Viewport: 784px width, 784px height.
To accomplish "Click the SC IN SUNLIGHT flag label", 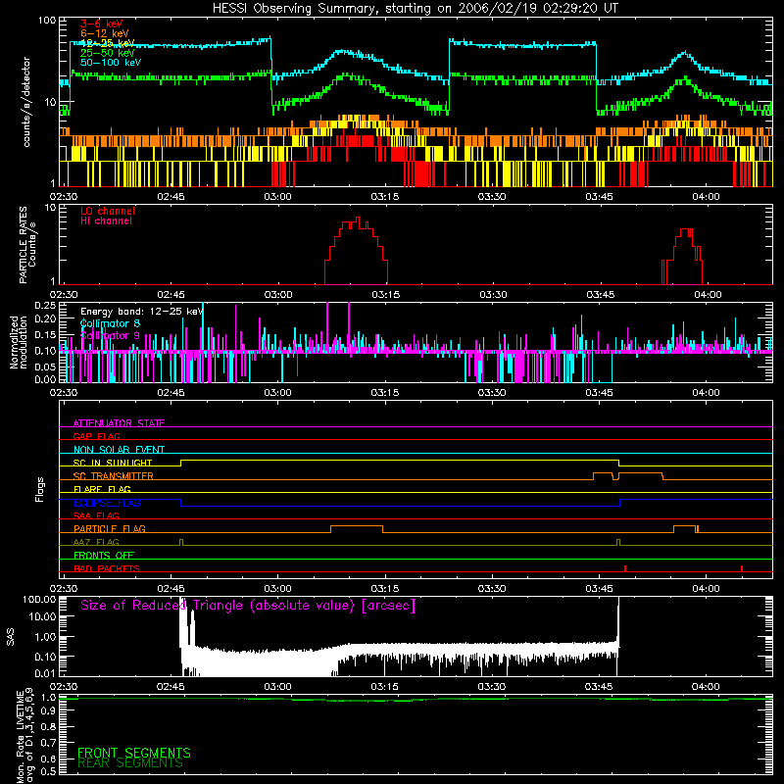I will coord(113,463).
